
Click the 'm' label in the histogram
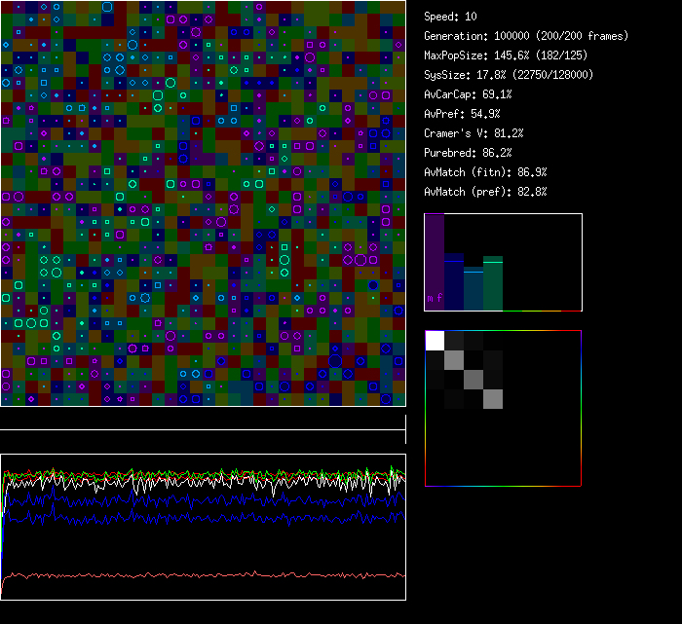[431, 298]
